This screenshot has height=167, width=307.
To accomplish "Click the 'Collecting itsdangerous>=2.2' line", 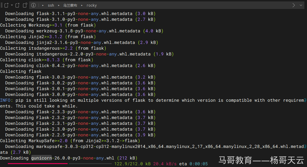I will (x=53, y=48).
